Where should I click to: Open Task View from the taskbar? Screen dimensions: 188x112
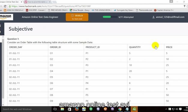coord(55,109)
